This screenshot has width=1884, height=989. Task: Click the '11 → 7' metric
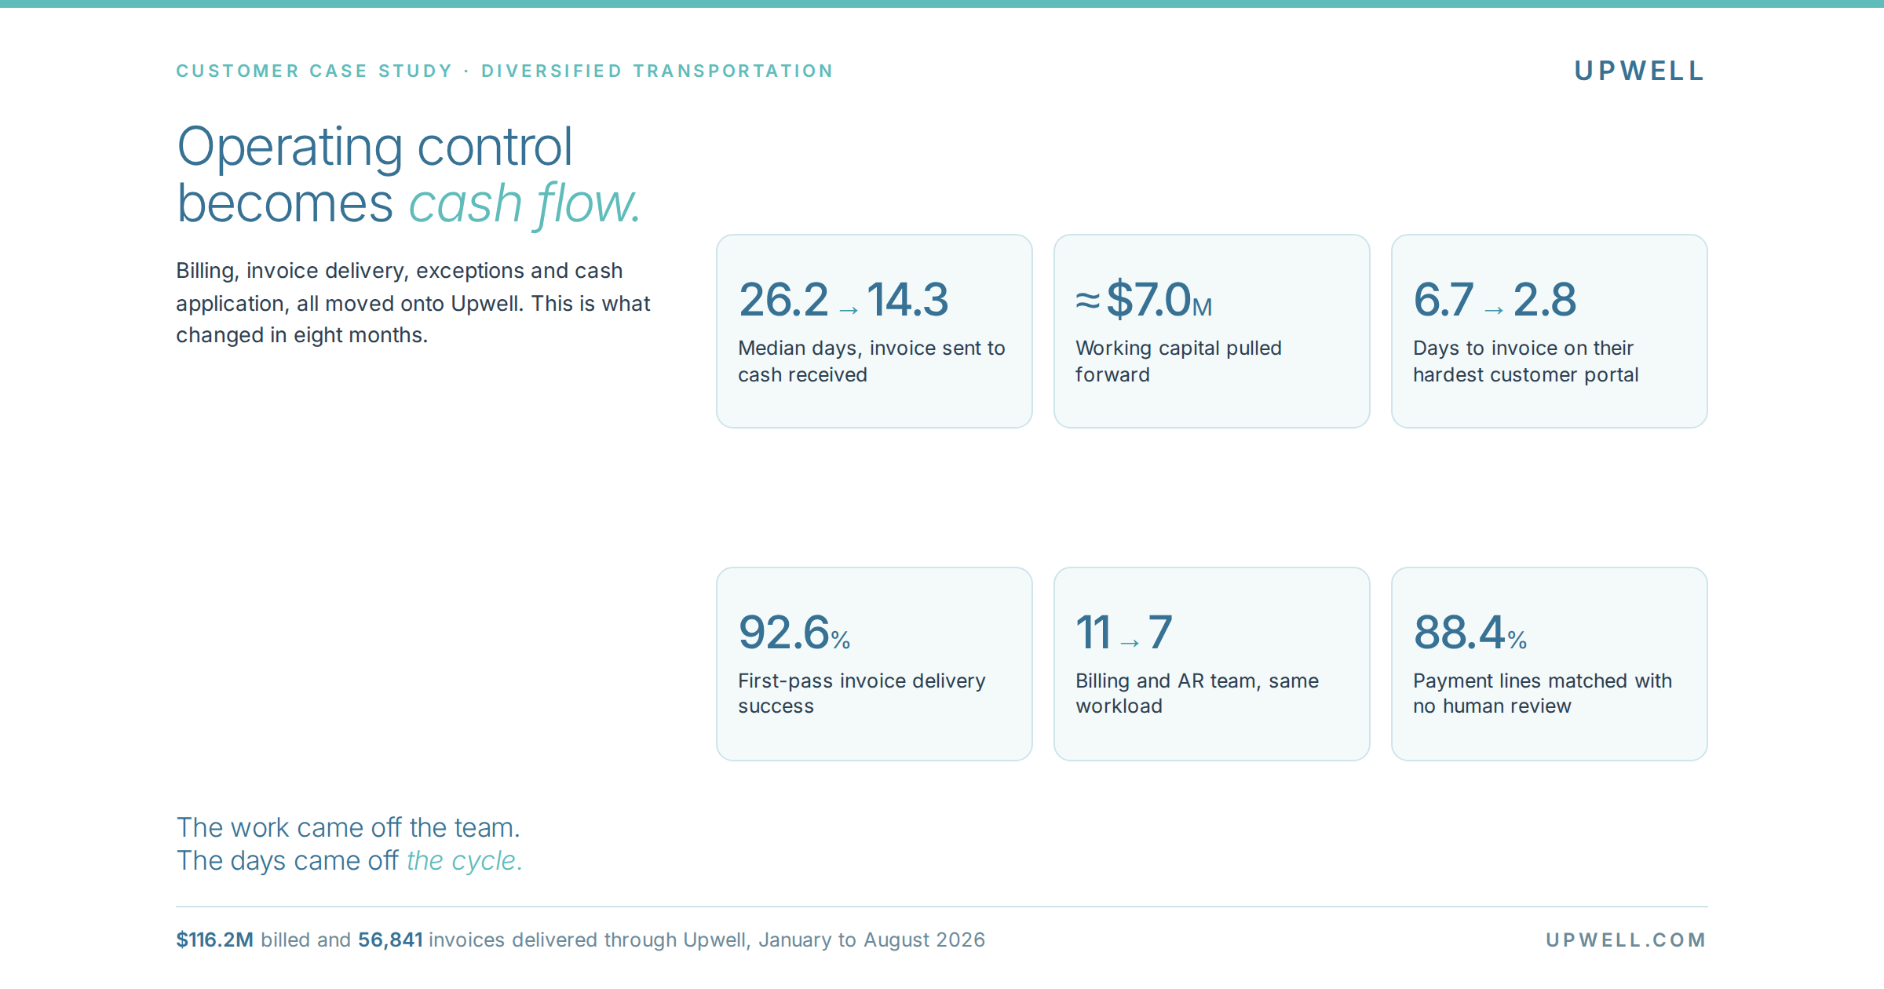[x=1124, y=632]
